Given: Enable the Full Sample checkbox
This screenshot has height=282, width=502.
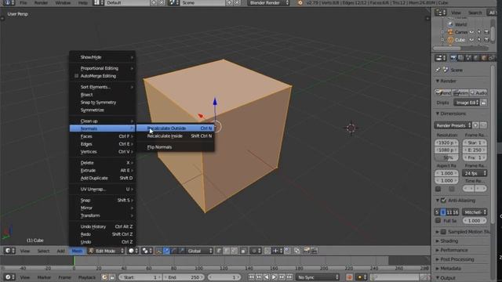Looking at the screenshot, I should point(438,221).
